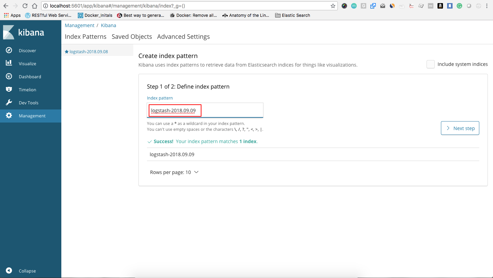Open blue external-link arrow extension icon
This screenshot has width=493, height=278.
pyautogui.click(x=373, y=6)
